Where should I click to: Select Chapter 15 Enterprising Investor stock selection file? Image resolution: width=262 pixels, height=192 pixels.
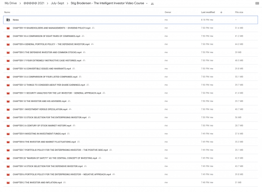point(49,117)
